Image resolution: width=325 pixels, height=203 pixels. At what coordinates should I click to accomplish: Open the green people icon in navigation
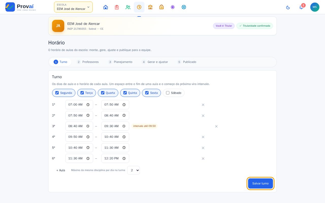(x=128, y=7)
